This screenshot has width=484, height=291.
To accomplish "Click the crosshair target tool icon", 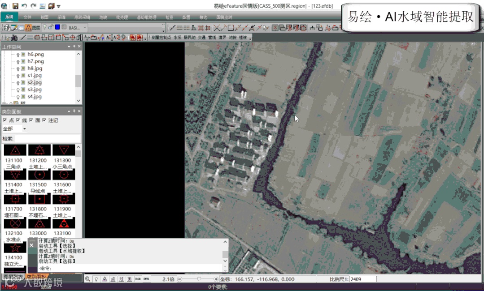I will [73, 38].
